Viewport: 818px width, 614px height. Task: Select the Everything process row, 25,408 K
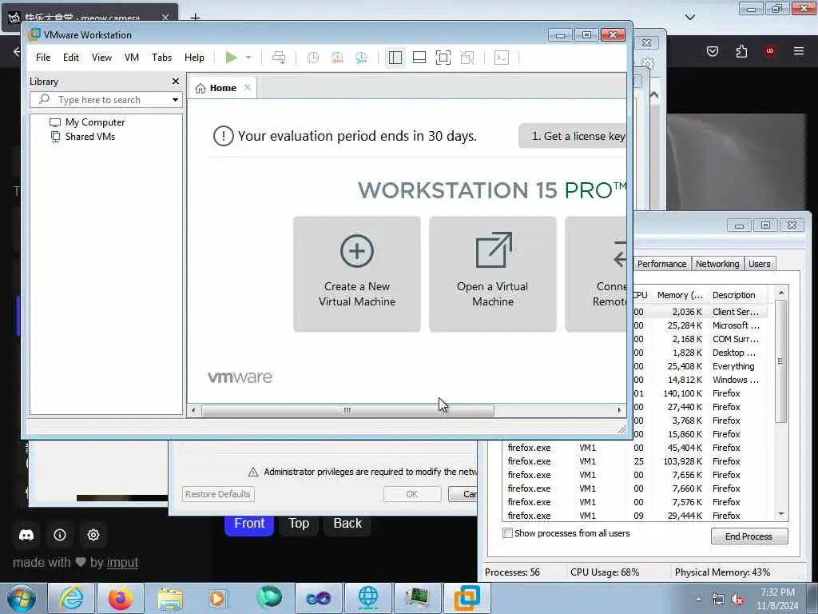(x=699, y=366)
